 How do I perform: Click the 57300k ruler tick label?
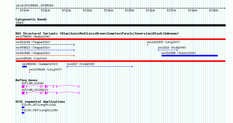coord(25,10)
